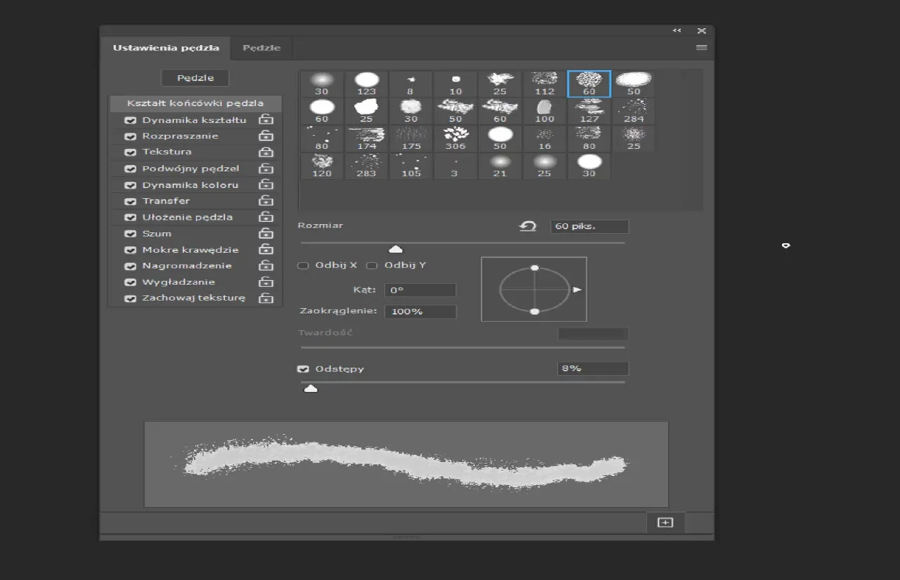Enable the Odbij X option
Viewport: 900px width, 580px height.
302,265
